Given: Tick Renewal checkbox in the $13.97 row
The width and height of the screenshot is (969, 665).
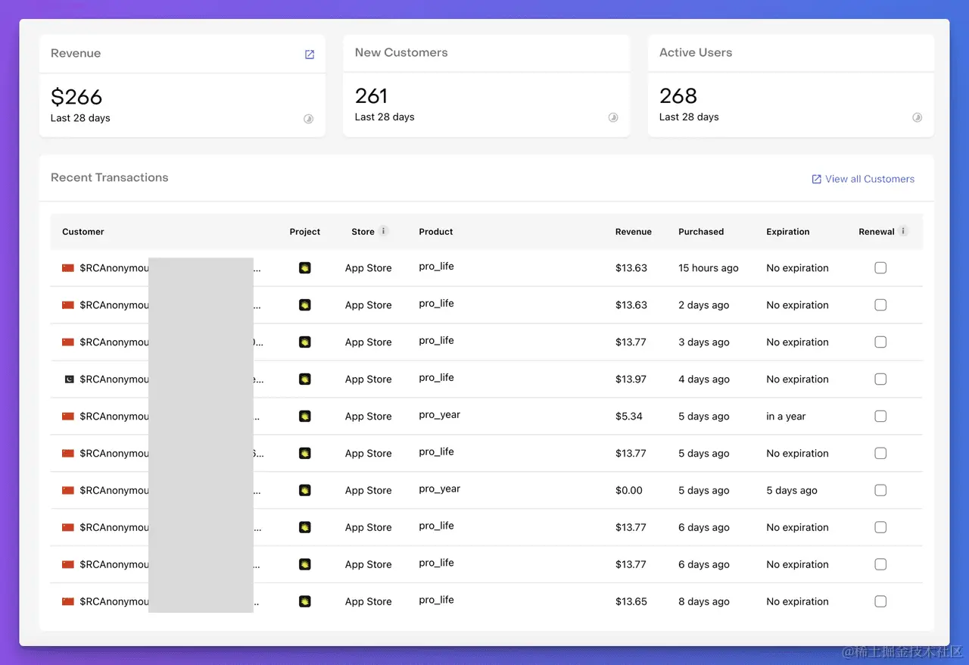Looking at the screenshot, I should point(880,379).
